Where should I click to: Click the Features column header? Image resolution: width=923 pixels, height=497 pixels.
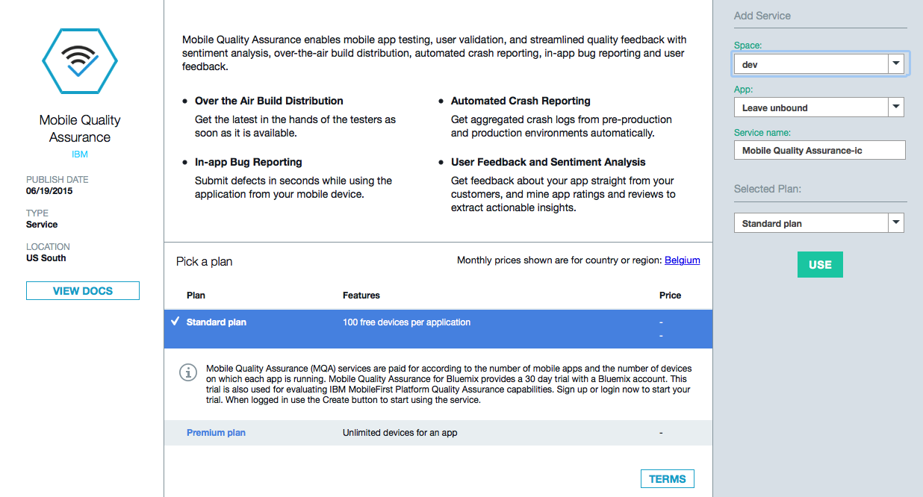[361, 296]
